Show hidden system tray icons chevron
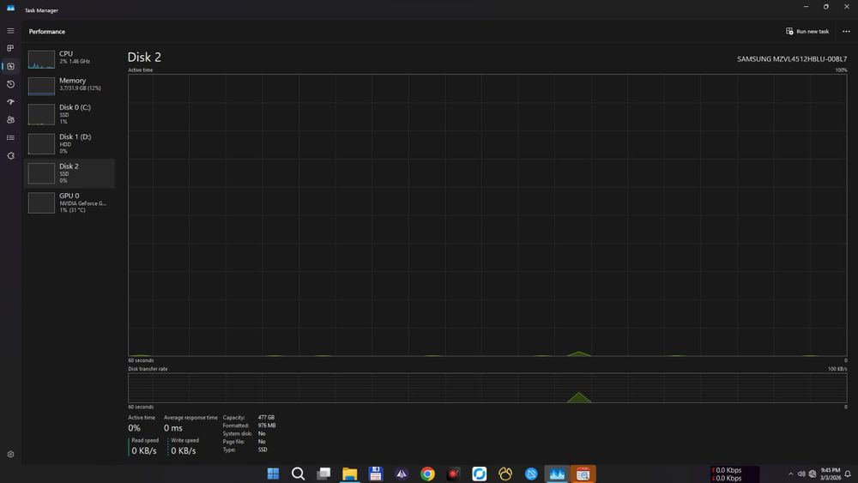 (790, 474)
